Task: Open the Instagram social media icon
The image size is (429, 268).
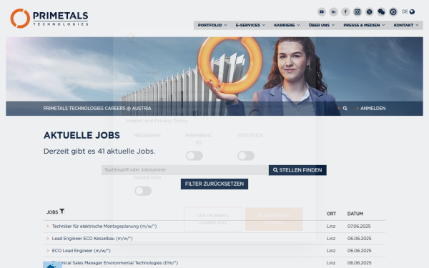Action: pos(357,11)
